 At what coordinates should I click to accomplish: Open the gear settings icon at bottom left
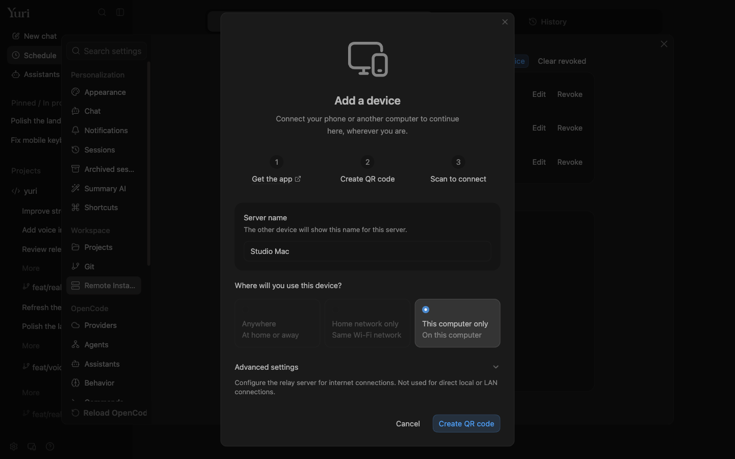(x=14, y=447)
